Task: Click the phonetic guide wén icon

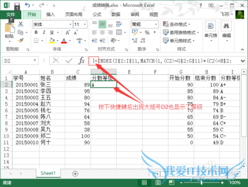Action: [x=79, y=41]
